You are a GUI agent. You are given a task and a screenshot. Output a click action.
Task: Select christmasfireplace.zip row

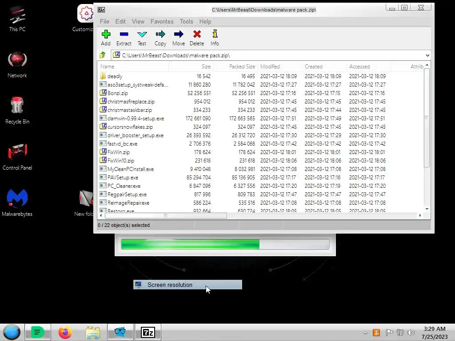[260, 102]
